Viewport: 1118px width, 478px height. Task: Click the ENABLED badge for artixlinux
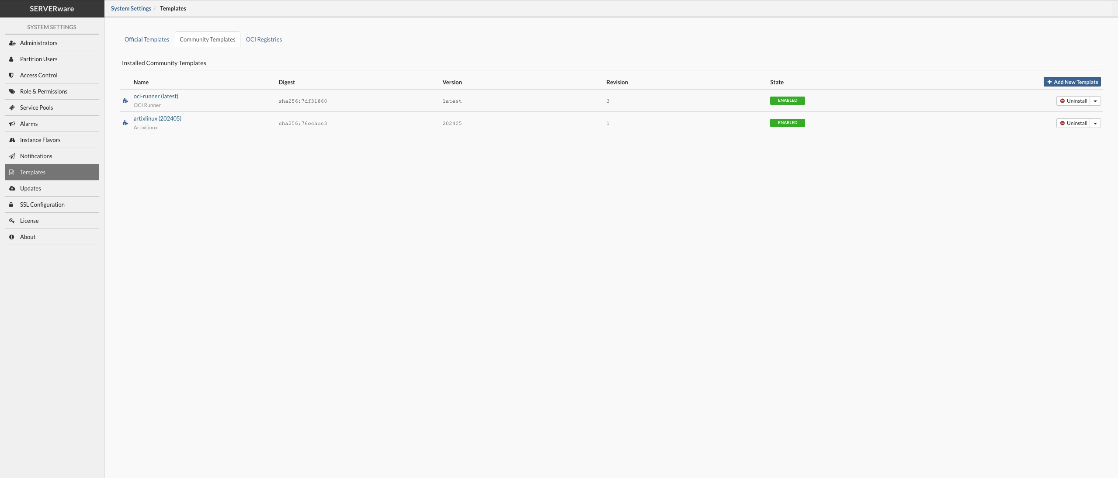(x=787, y=123)
